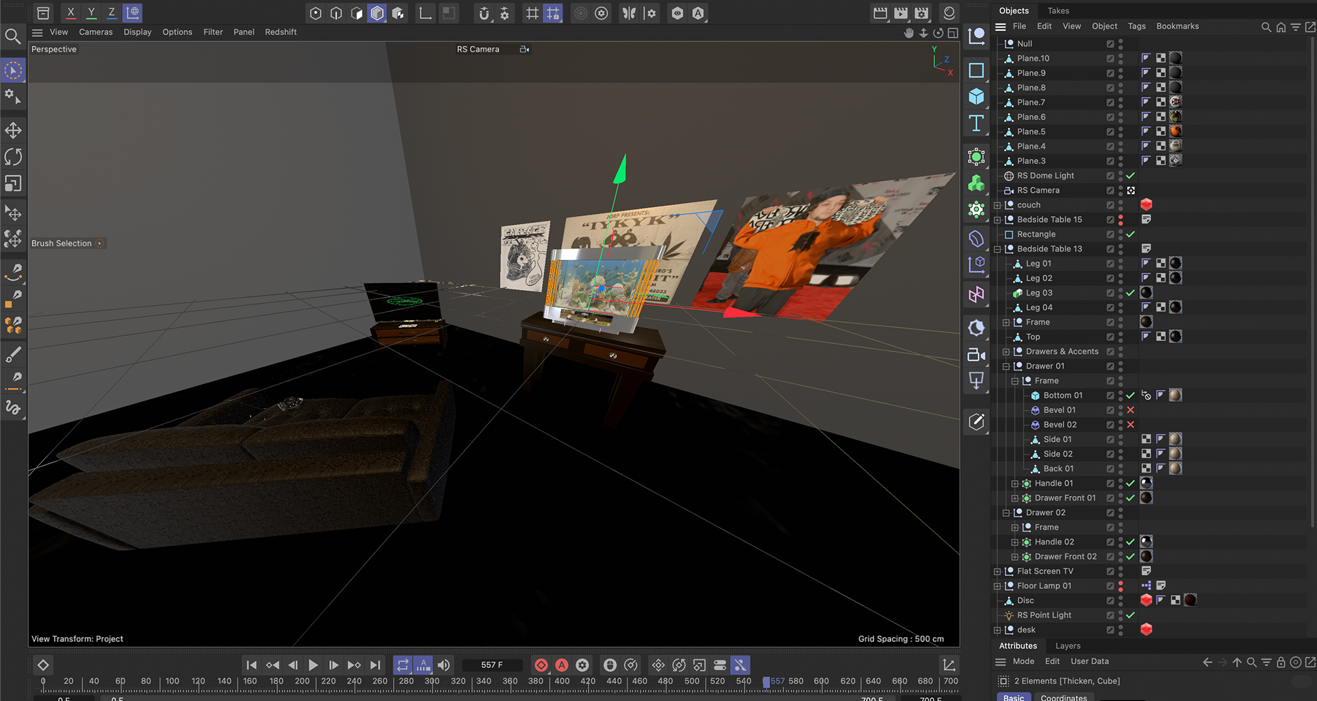The height and width of the screenshot is (701, 1317).
Task: Click Disc dark red material tag
Action: pos(1191,600)
